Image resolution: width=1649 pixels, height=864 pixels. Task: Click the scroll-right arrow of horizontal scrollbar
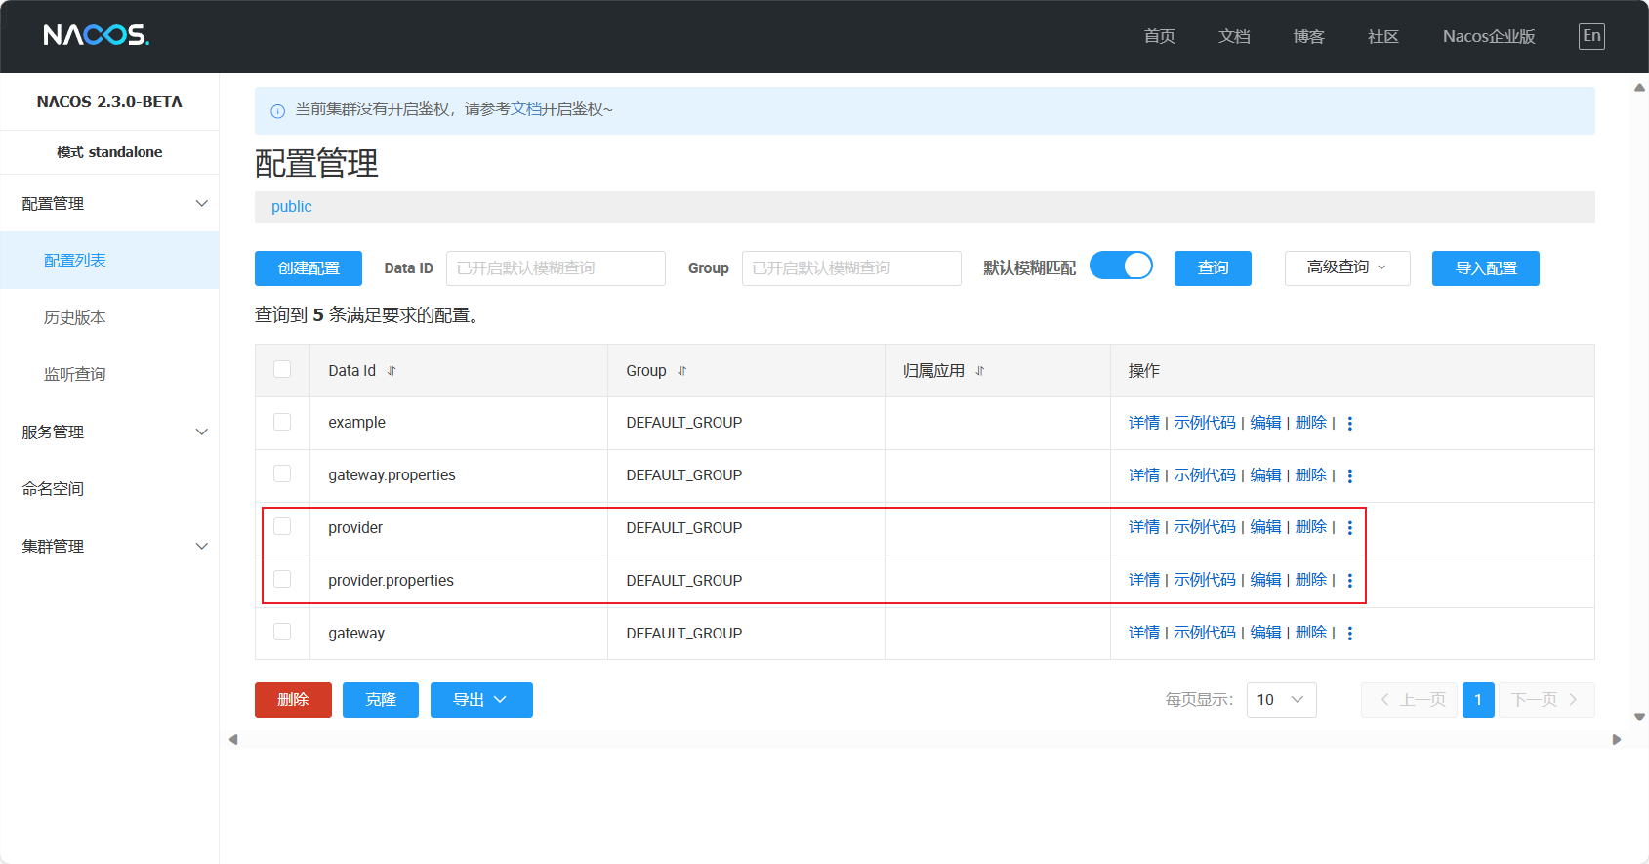point(1617,740)
